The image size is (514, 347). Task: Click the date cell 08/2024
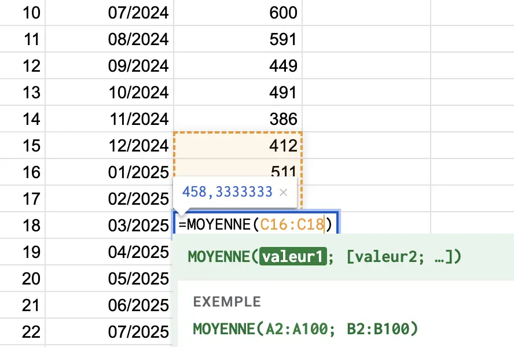tap(109, 39)
